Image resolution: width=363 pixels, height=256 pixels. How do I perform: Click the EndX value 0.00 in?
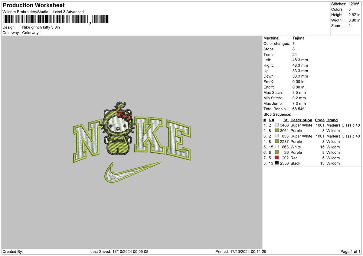[299, 82]
